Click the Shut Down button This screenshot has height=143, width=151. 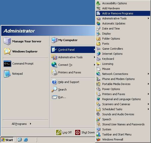click(85, 132)
